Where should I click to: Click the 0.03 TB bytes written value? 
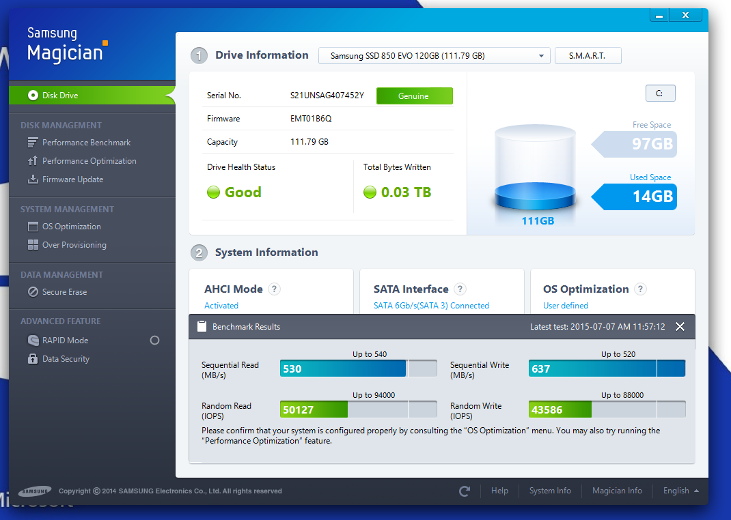tap(406, 192)
